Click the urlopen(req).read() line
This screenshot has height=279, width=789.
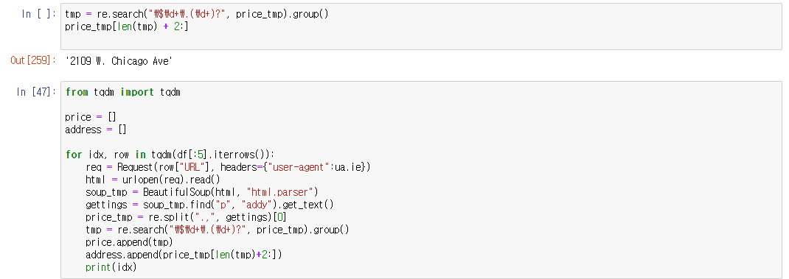(x=153, y=180)
